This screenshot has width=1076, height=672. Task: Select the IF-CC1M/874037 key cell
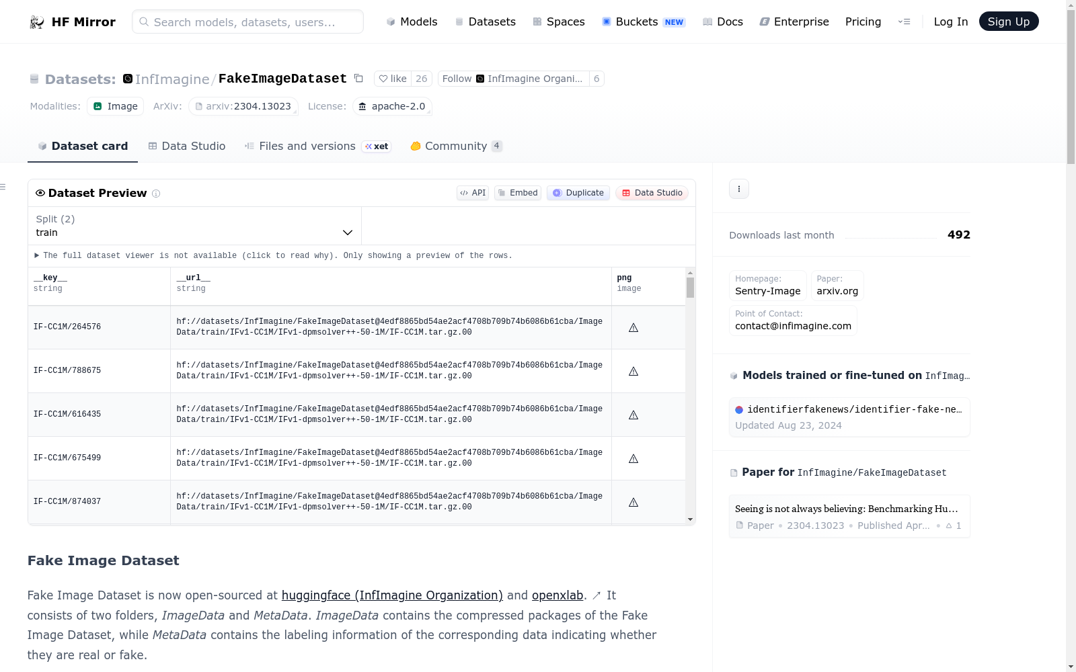(99, 502)
